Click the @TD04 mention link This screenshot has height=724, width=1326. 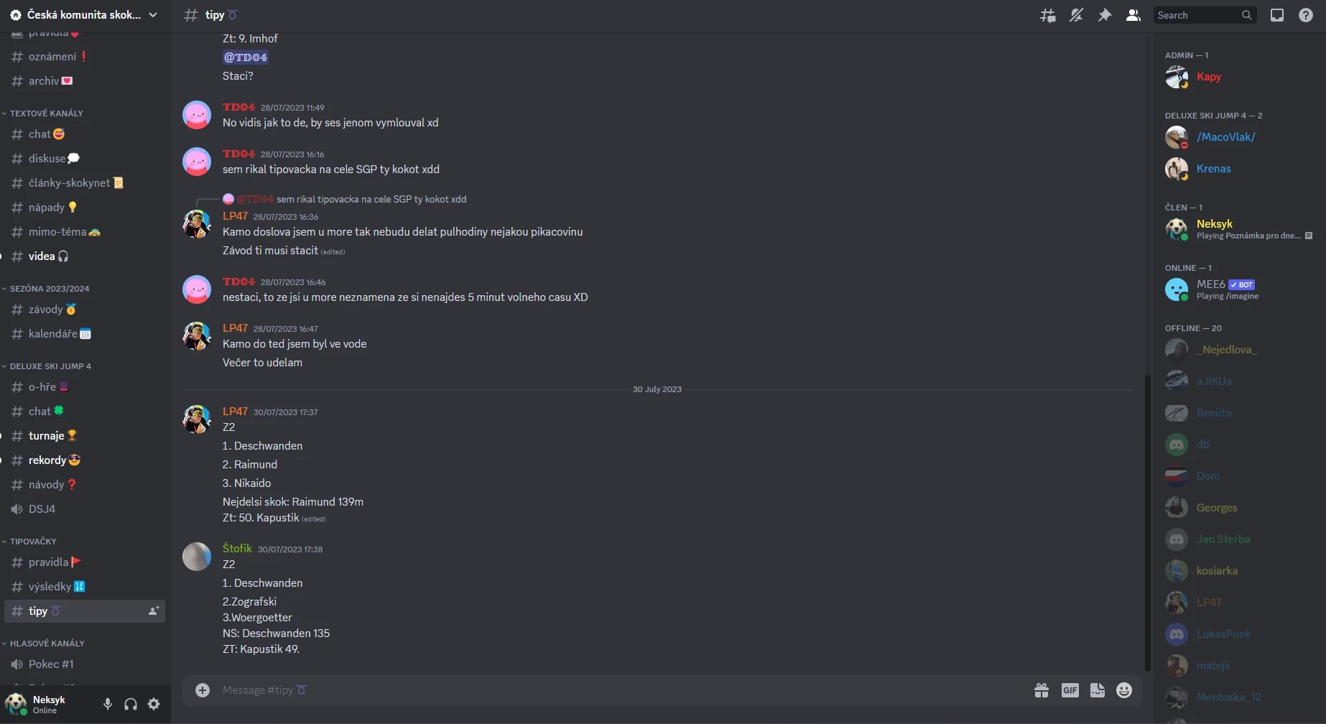pos(246,57)
